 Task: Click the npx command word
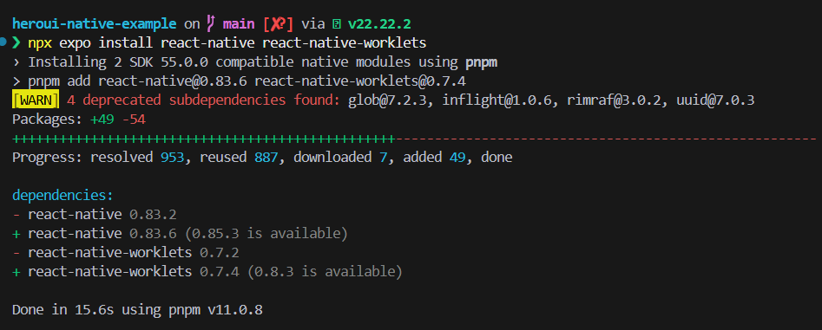click(x=40, y=43)
